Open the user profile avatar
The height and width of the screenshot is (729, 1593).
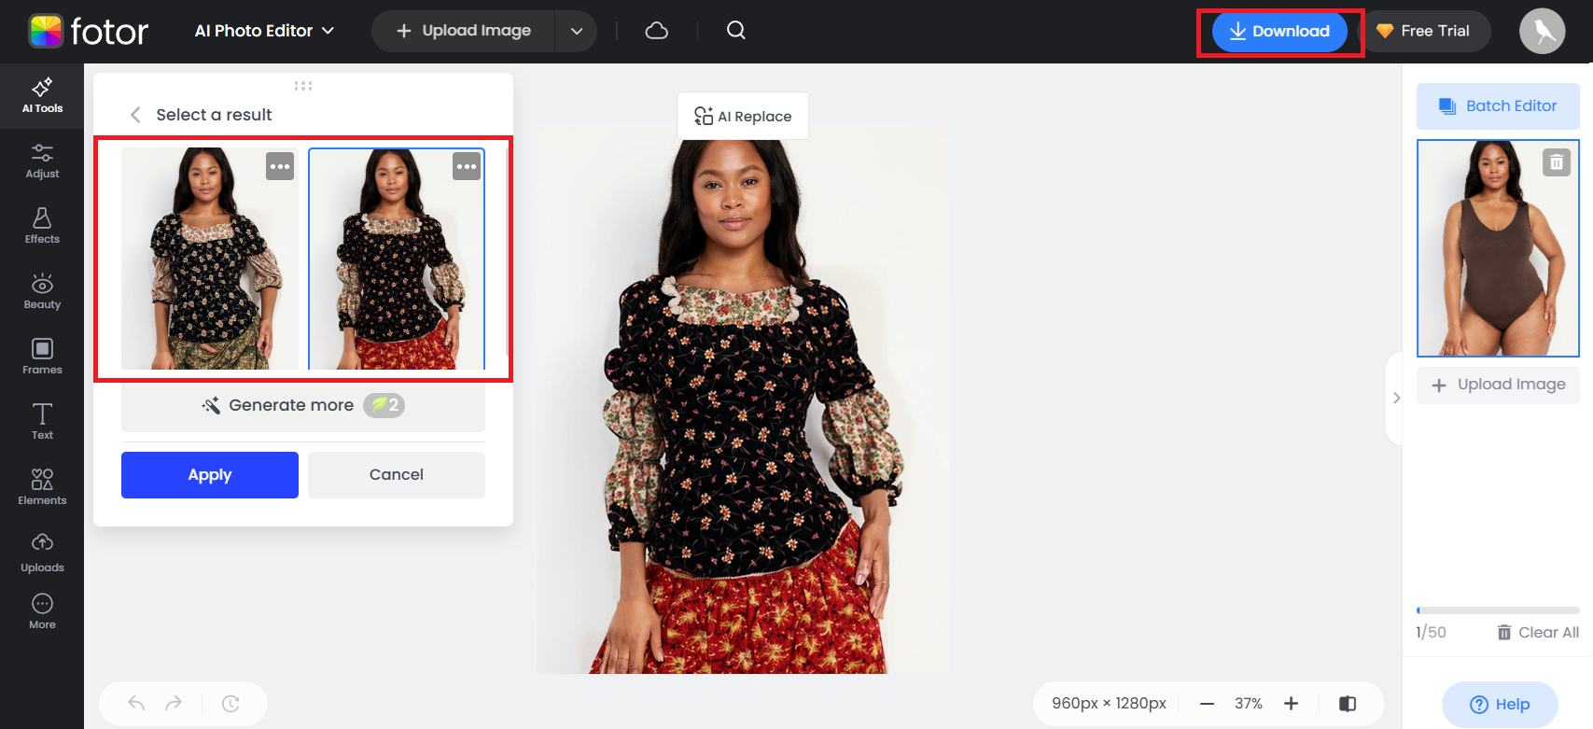[1542, 31]
